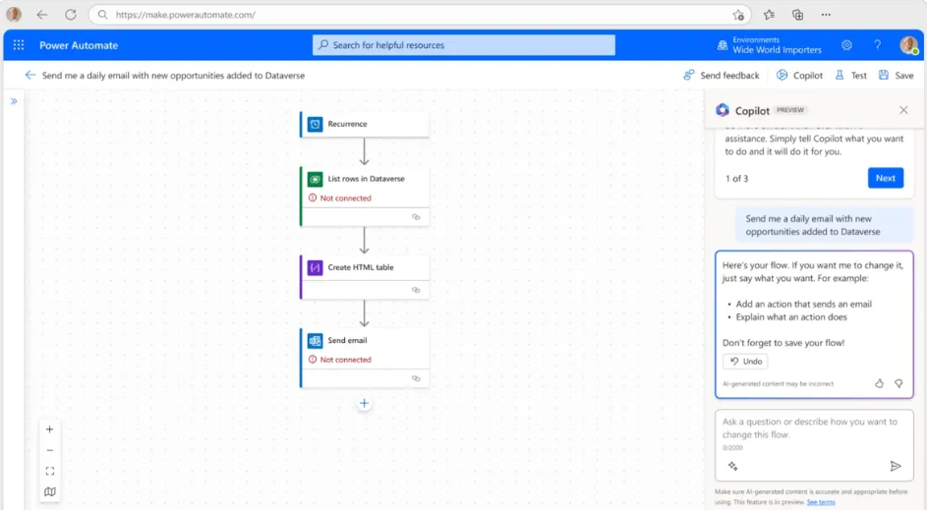Click the user prompt bubble in Copilot chat
Screen dimensions: 927x510
[824, 225]
